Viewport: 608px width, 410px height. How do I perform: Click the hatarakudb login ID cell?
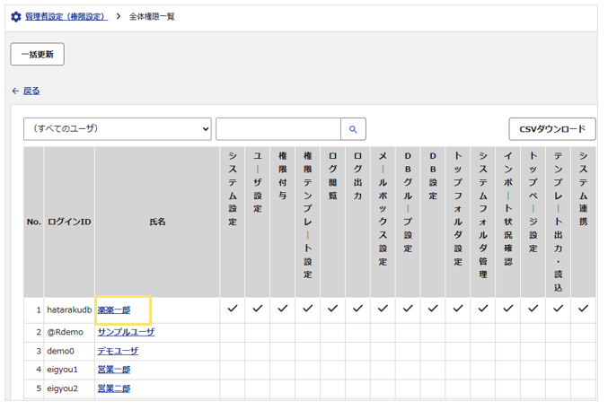coord(69,310)
